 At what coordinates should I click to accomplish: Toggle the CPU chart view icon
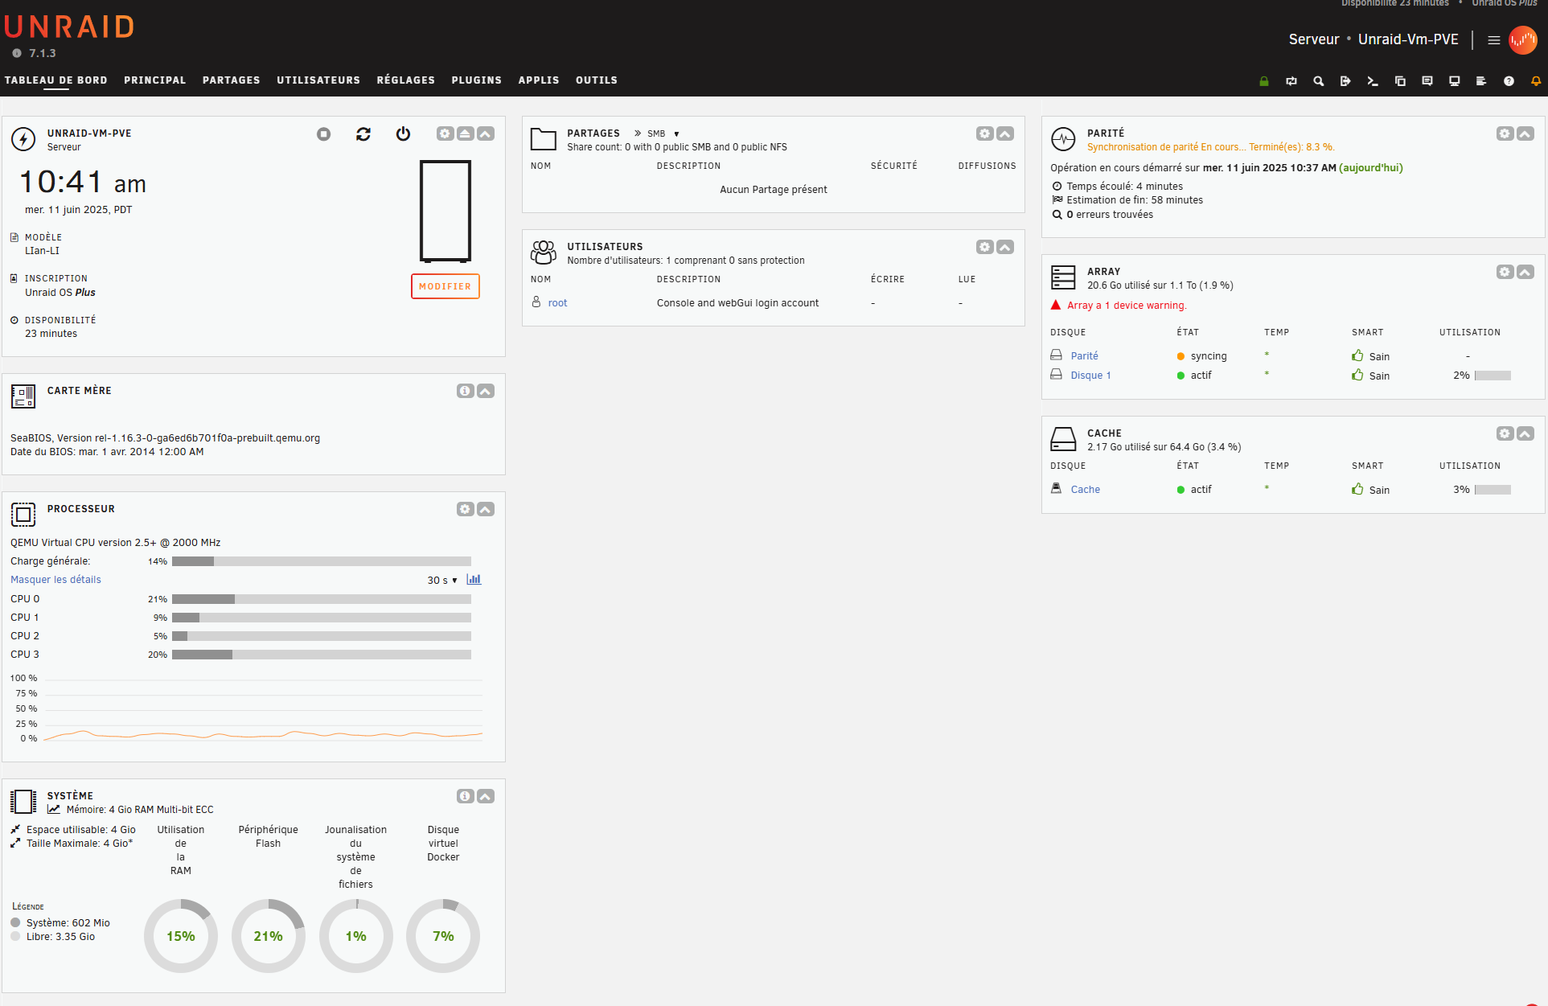[x=474, y=580]
